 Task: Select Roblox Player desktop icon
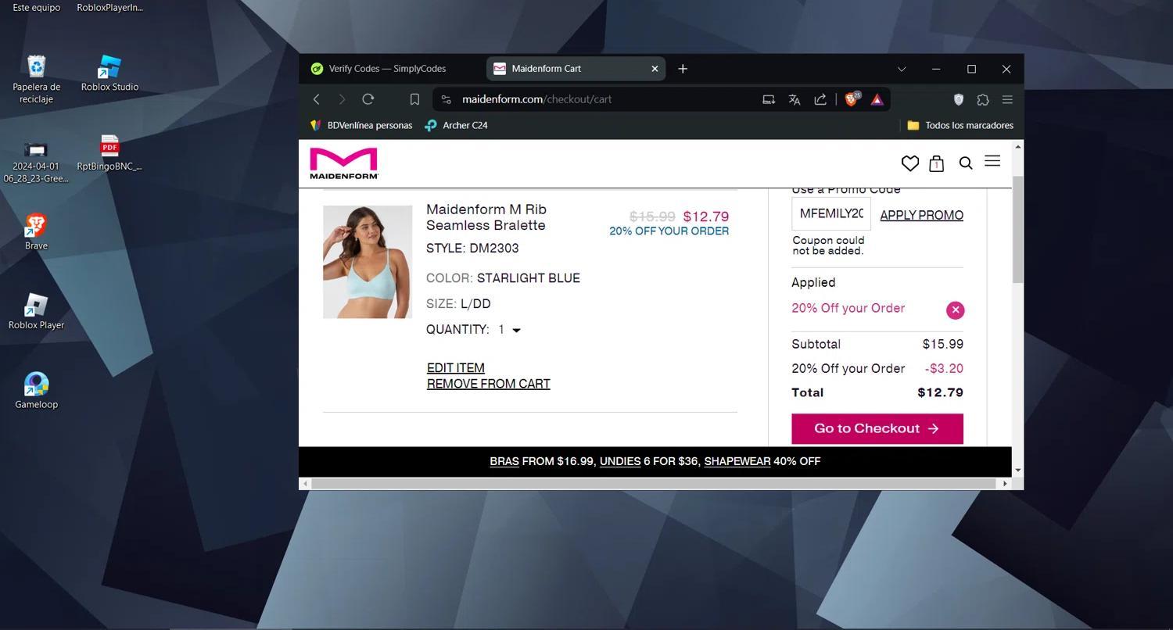click(36, 311)
